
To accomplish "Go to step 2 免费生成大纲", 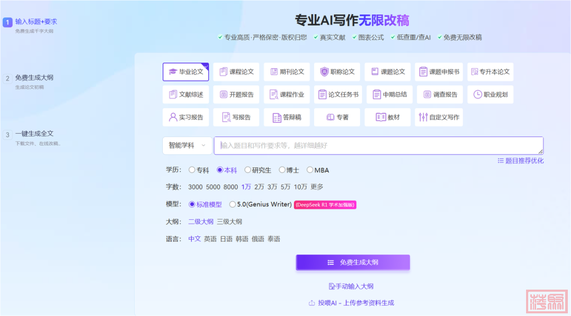I will click(34, 78).
